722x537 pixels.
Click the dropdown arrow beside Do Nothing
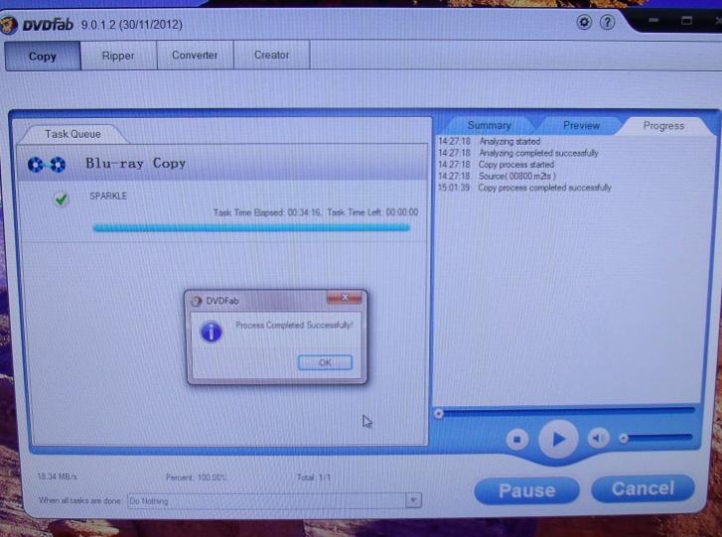(x=413, y=500)
